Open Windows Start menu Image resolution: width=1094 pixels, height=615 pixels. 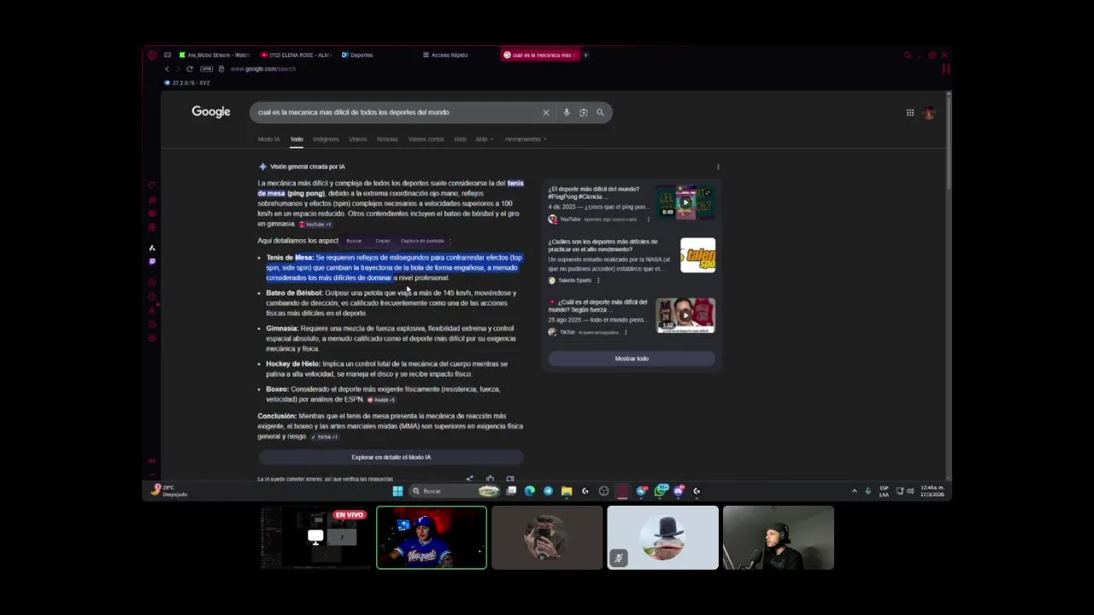click(397, 490)
